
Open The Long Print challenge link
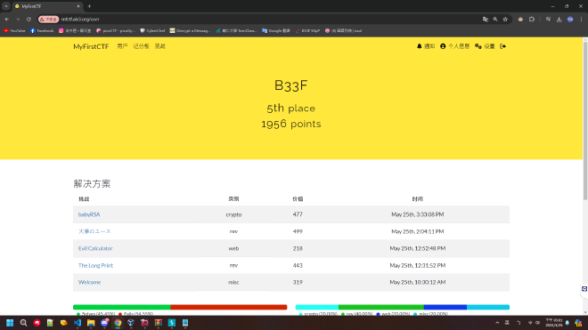(95, 265)
